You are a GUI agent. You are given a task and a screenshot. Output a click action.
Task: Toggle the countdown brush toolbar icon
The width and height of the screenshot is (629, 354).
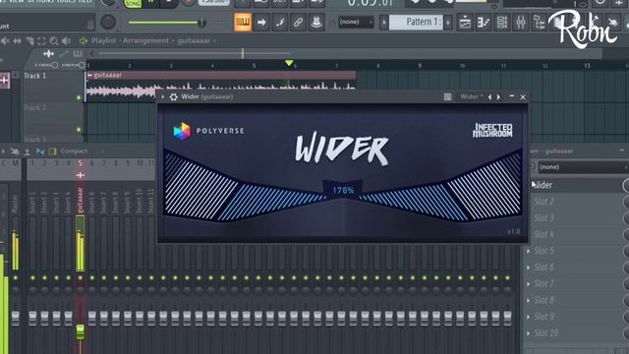[x=279, y=22]
